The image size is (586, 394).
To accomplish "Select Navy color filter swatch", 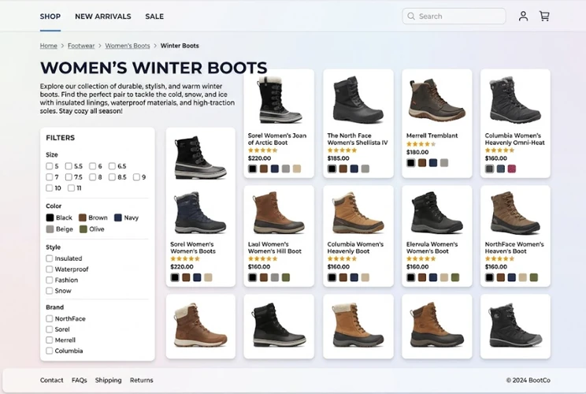I will (x=118, y=217).
